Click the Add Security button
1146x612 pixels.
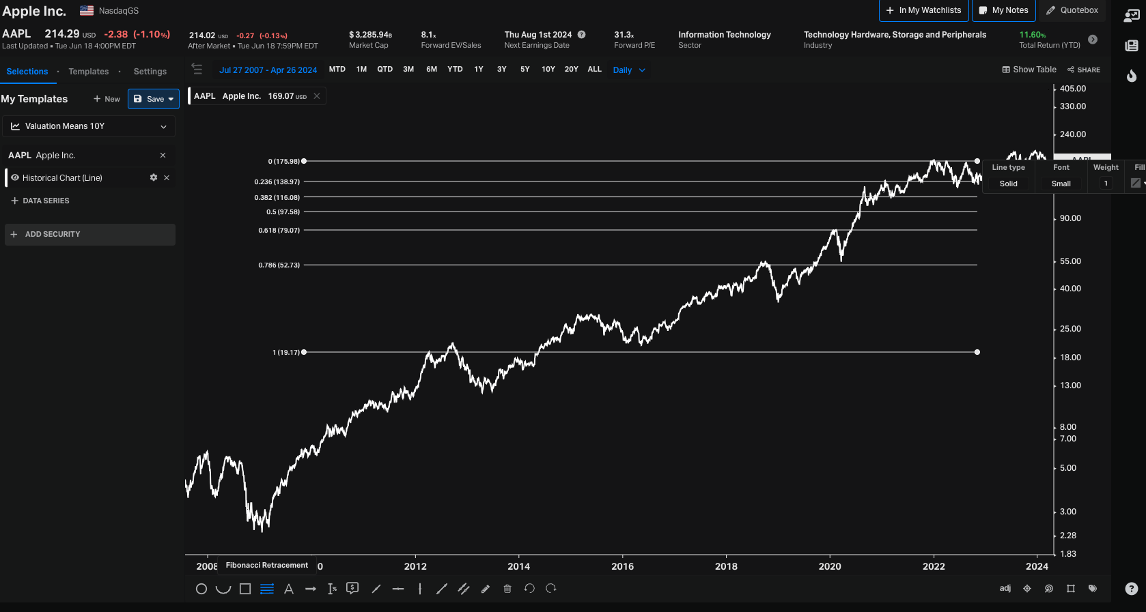point(89,234)
